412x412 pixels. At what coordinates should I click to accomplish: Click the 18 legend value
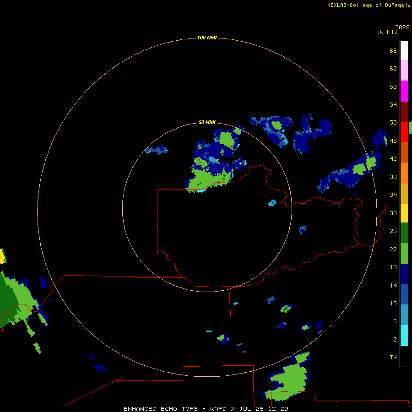click(393, 267)
